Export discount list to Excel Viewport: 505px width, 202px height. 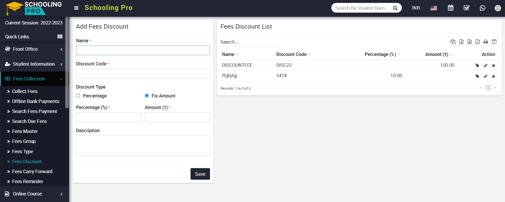coord(461,42)
